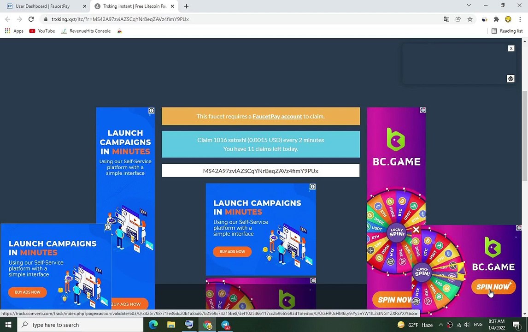Open Chrome from the taskbar

coord(207,325)
